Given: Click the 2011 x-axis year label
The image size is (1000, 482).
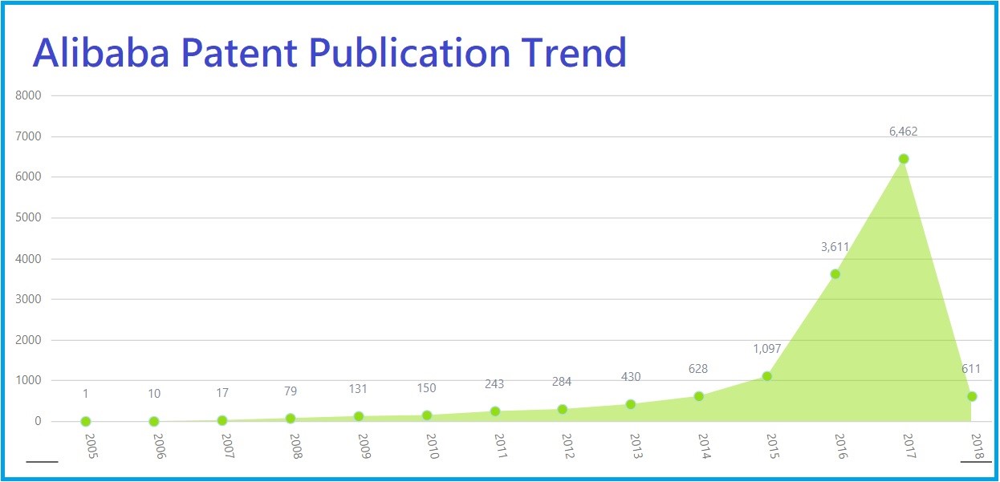Looking at the screenshot, I should click(x=500, y=446).
